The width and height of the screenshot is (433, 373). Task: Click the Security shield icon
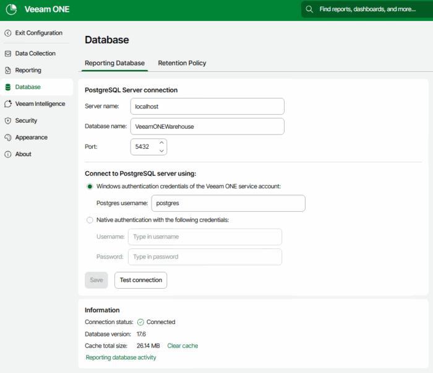8,121
